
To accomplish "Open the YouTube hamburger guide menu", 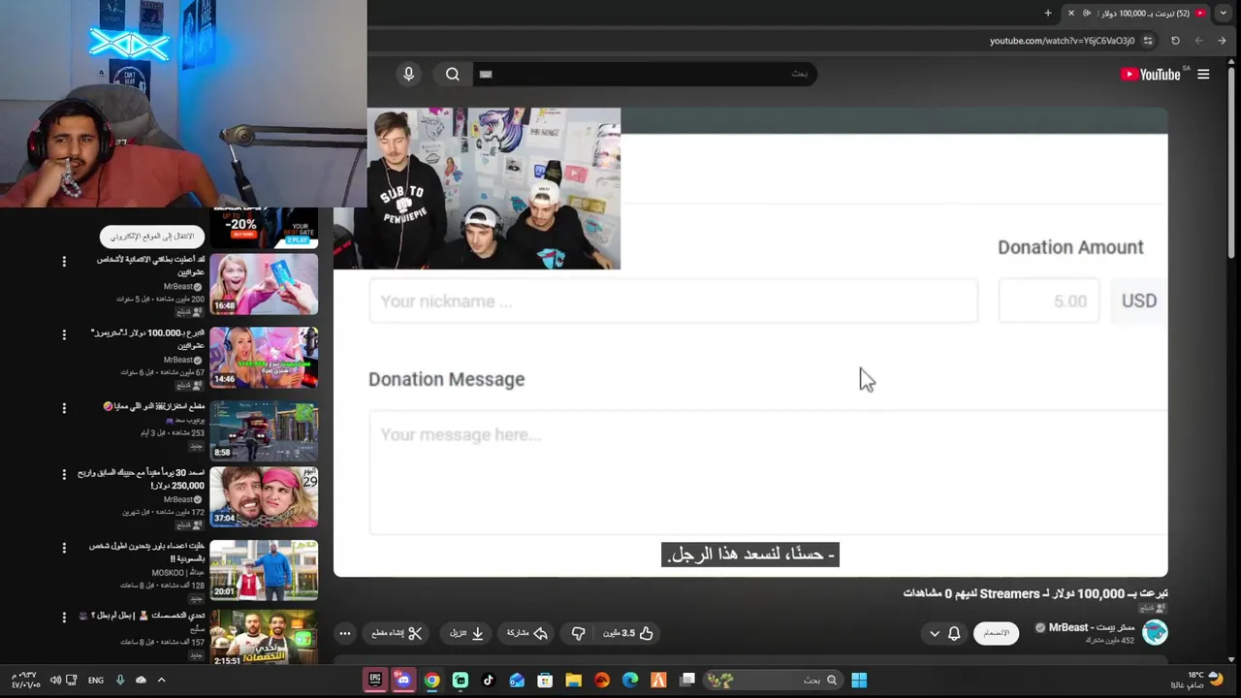I will coord(1203,75).
